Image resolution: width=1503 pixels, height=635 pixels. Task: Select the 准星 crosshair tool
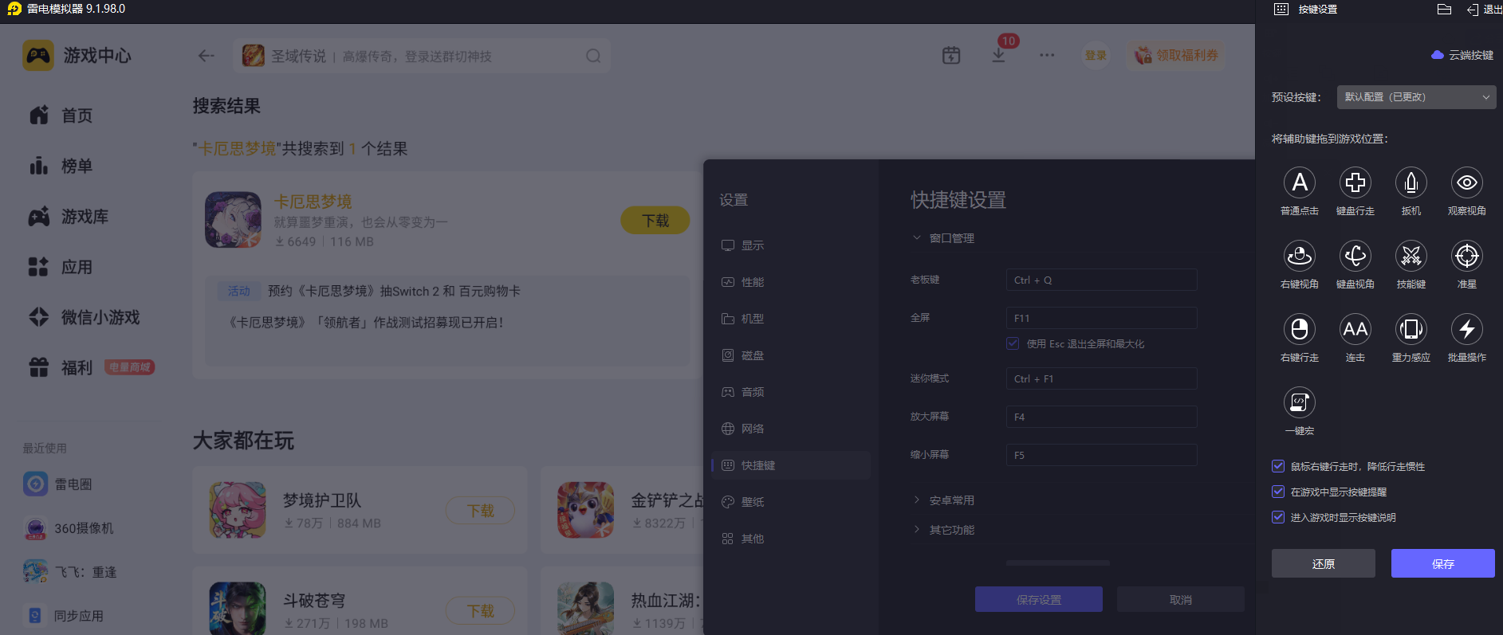1467,257
